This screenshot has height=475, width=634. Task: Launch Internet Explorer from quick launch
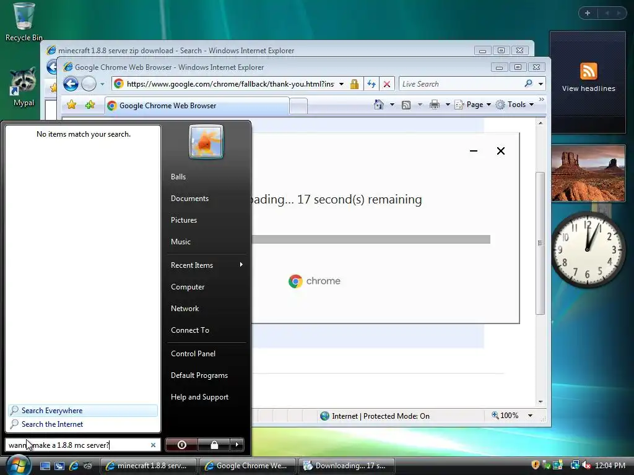[74, 466]
